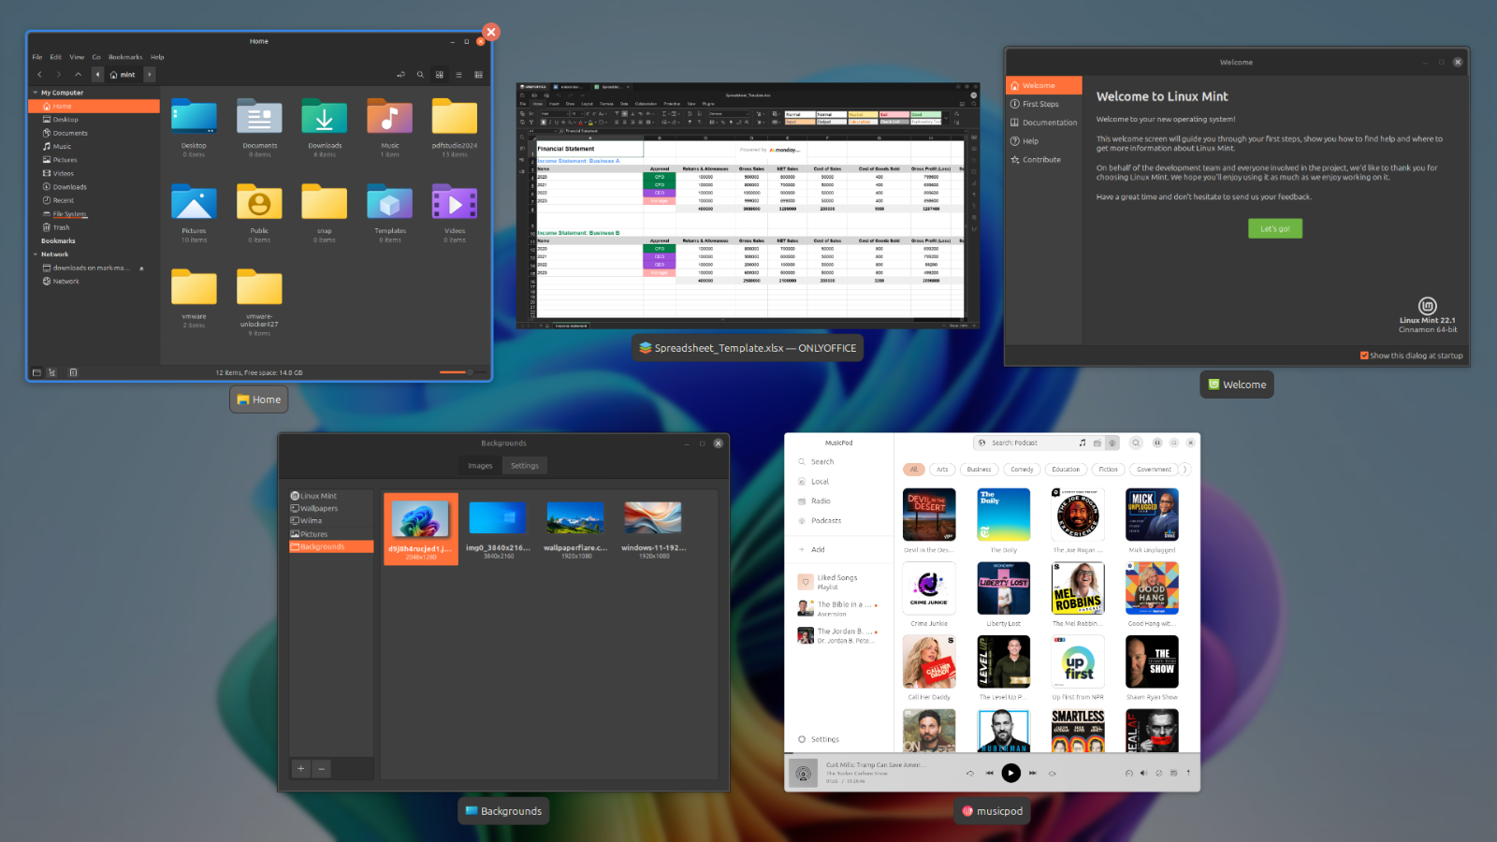Collapse the My Computer section in sidebar
1497x842 pixels.
36,93
